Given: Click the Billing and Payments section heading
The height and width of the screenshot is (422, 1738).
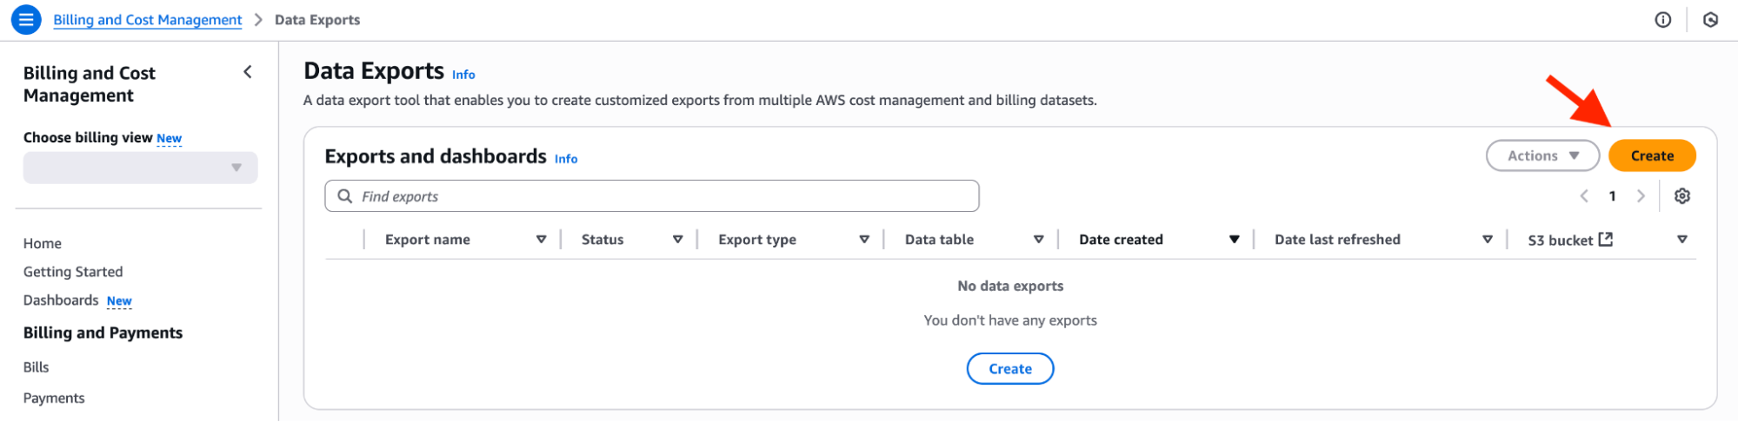Looking at the screenshot, I should click(x=103, y=333).
